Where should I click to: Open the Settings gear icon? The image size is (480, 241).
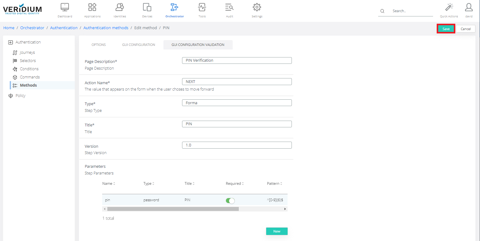[257, 7]
